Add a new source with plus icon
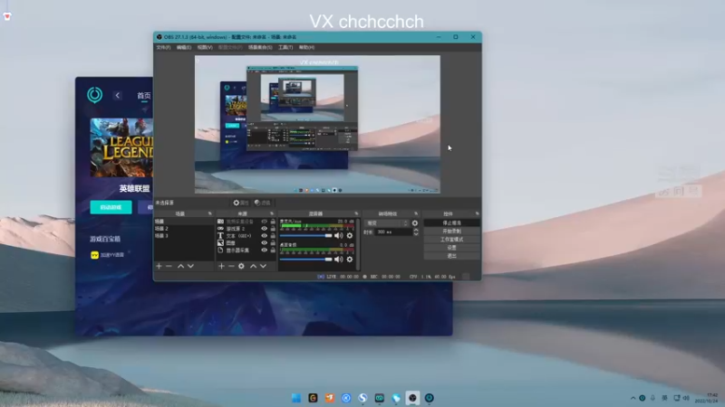Image resolution: width=725 pixels, height=407 pixels. (221, 266)
